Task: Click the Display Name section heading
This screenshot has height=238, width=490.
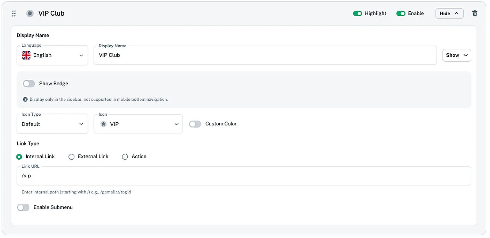Action: coord(33,35)
